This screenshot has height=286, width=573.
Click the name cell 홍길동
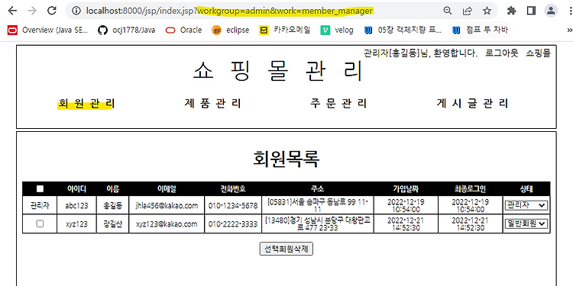(x=113, y=206)
